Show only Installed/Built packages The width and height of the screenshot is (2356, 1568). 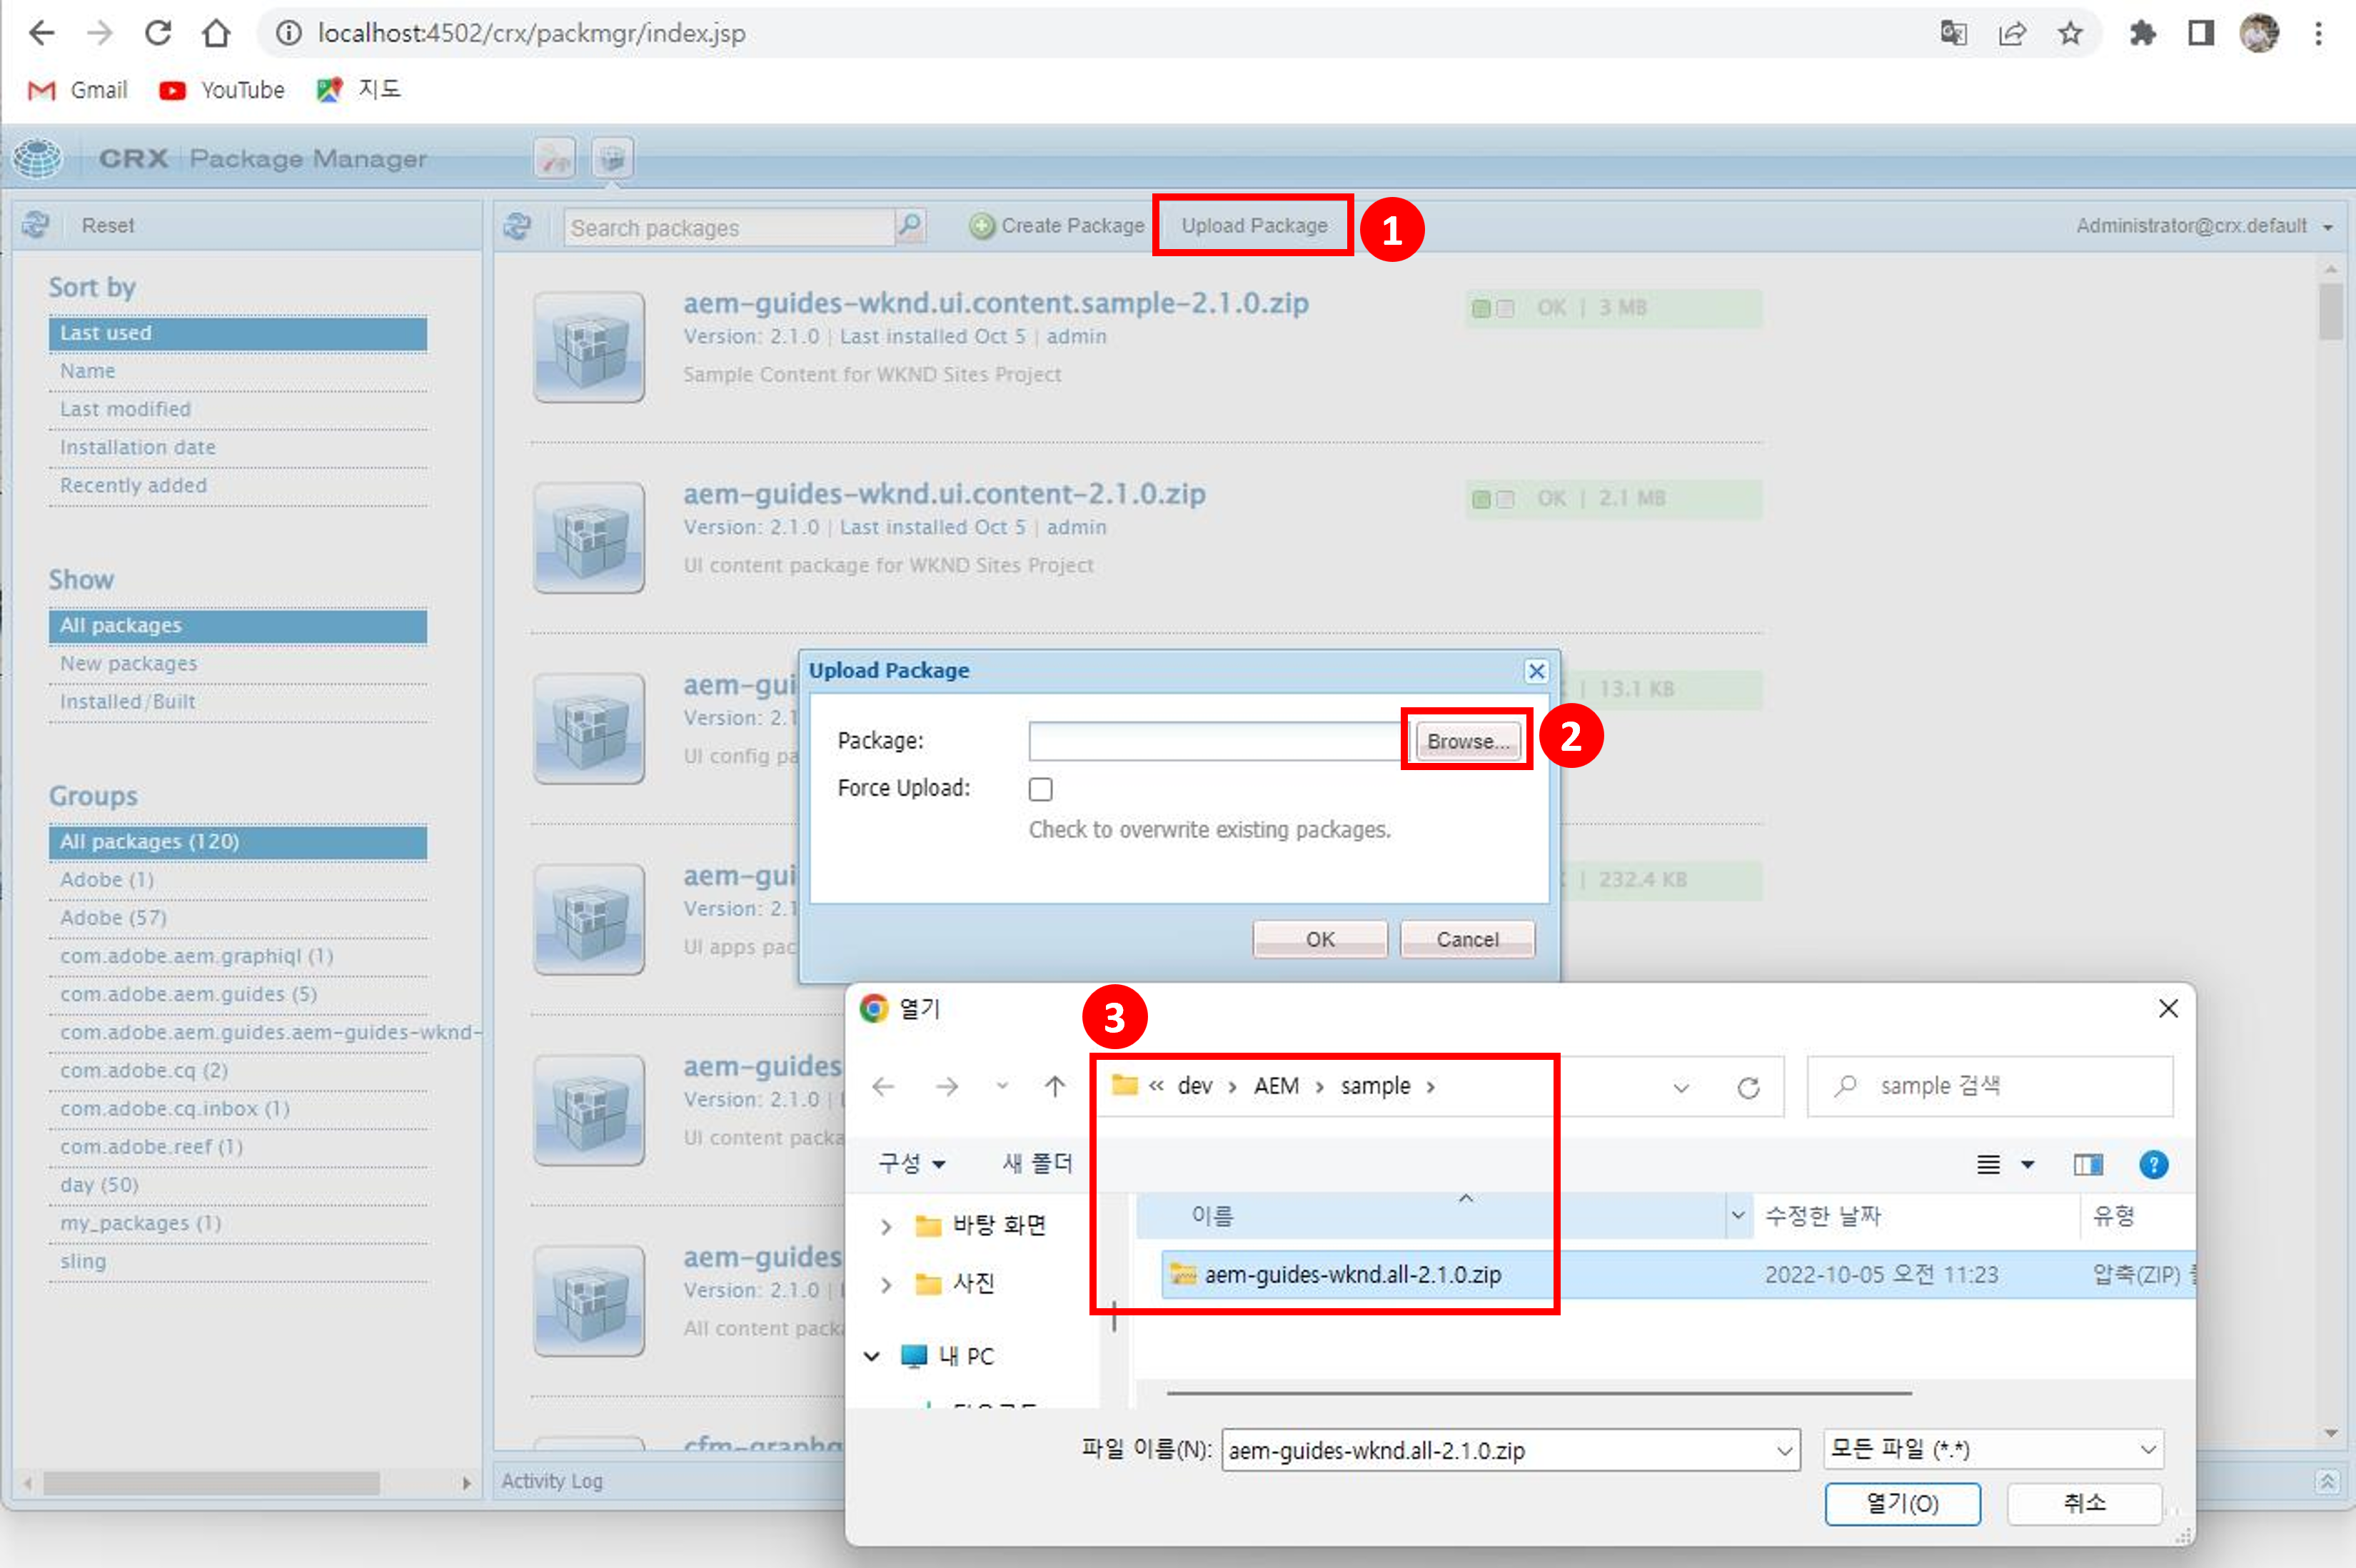pos(128,702)
